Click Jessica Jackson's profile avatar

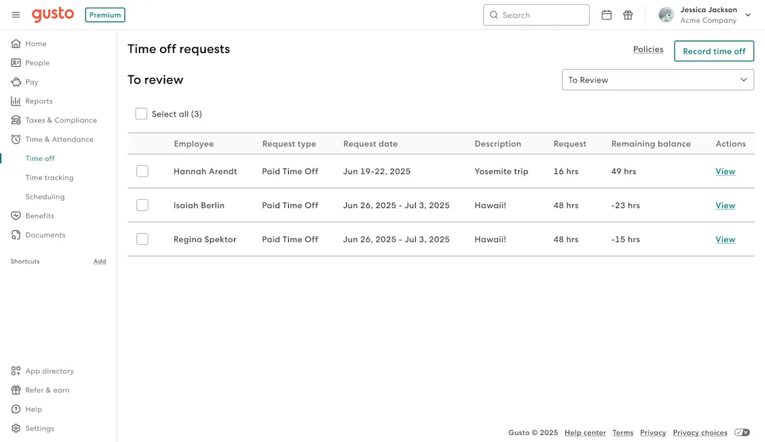point(666,15)
